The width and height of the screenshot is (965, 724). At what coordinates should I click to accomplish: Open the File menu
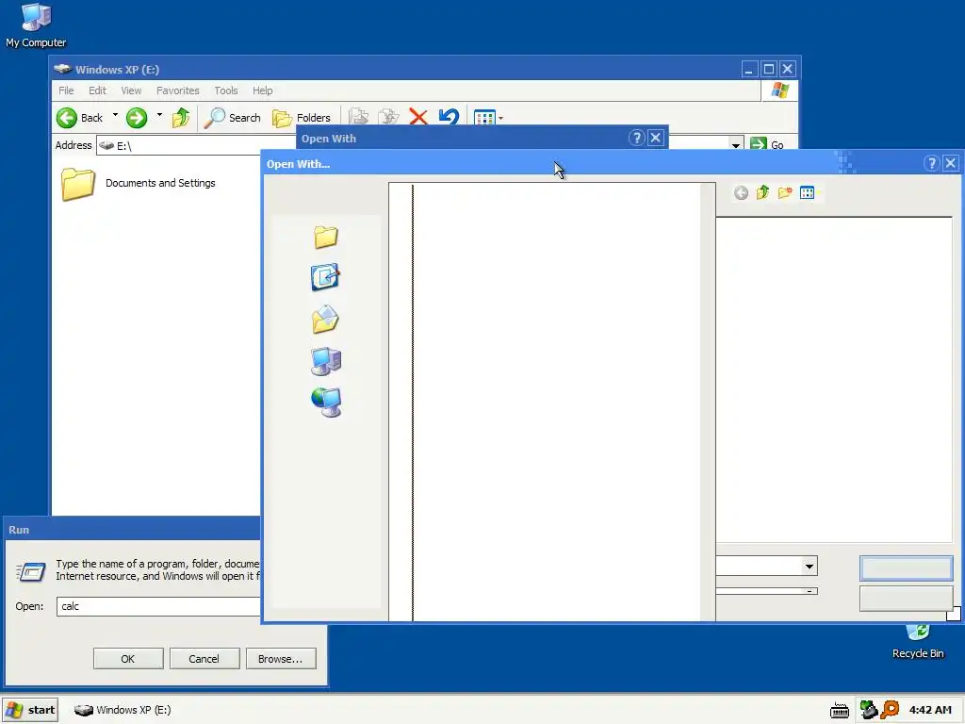click(x=66, y=90)
